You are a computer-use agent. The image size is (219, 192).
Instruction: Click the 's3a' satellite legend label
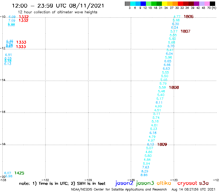click(204, 183)
